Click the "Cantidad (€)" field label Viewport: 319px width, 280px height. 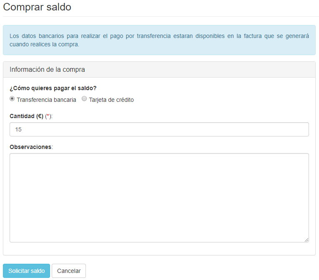[x=26, y=116]
